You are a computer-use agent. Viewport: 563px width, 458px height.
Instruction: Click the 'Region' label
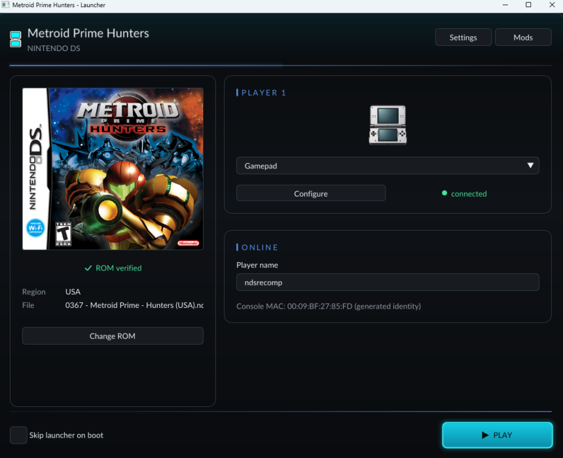coord(34,292)
